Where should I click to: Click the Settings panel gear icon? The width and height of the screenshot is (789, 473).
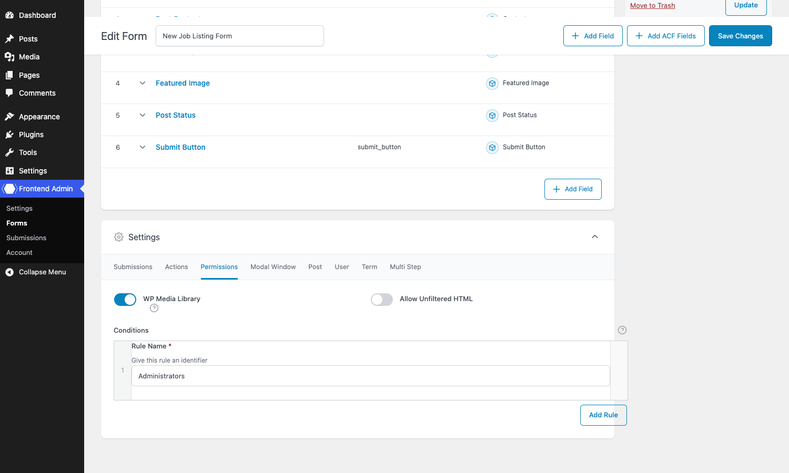click(119, 237)
